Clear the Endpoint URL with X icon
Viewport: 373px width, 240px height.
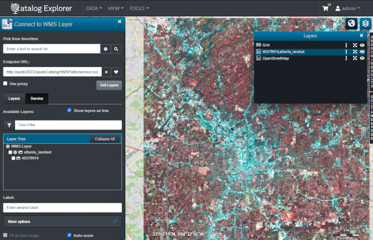tap(106, 72)
